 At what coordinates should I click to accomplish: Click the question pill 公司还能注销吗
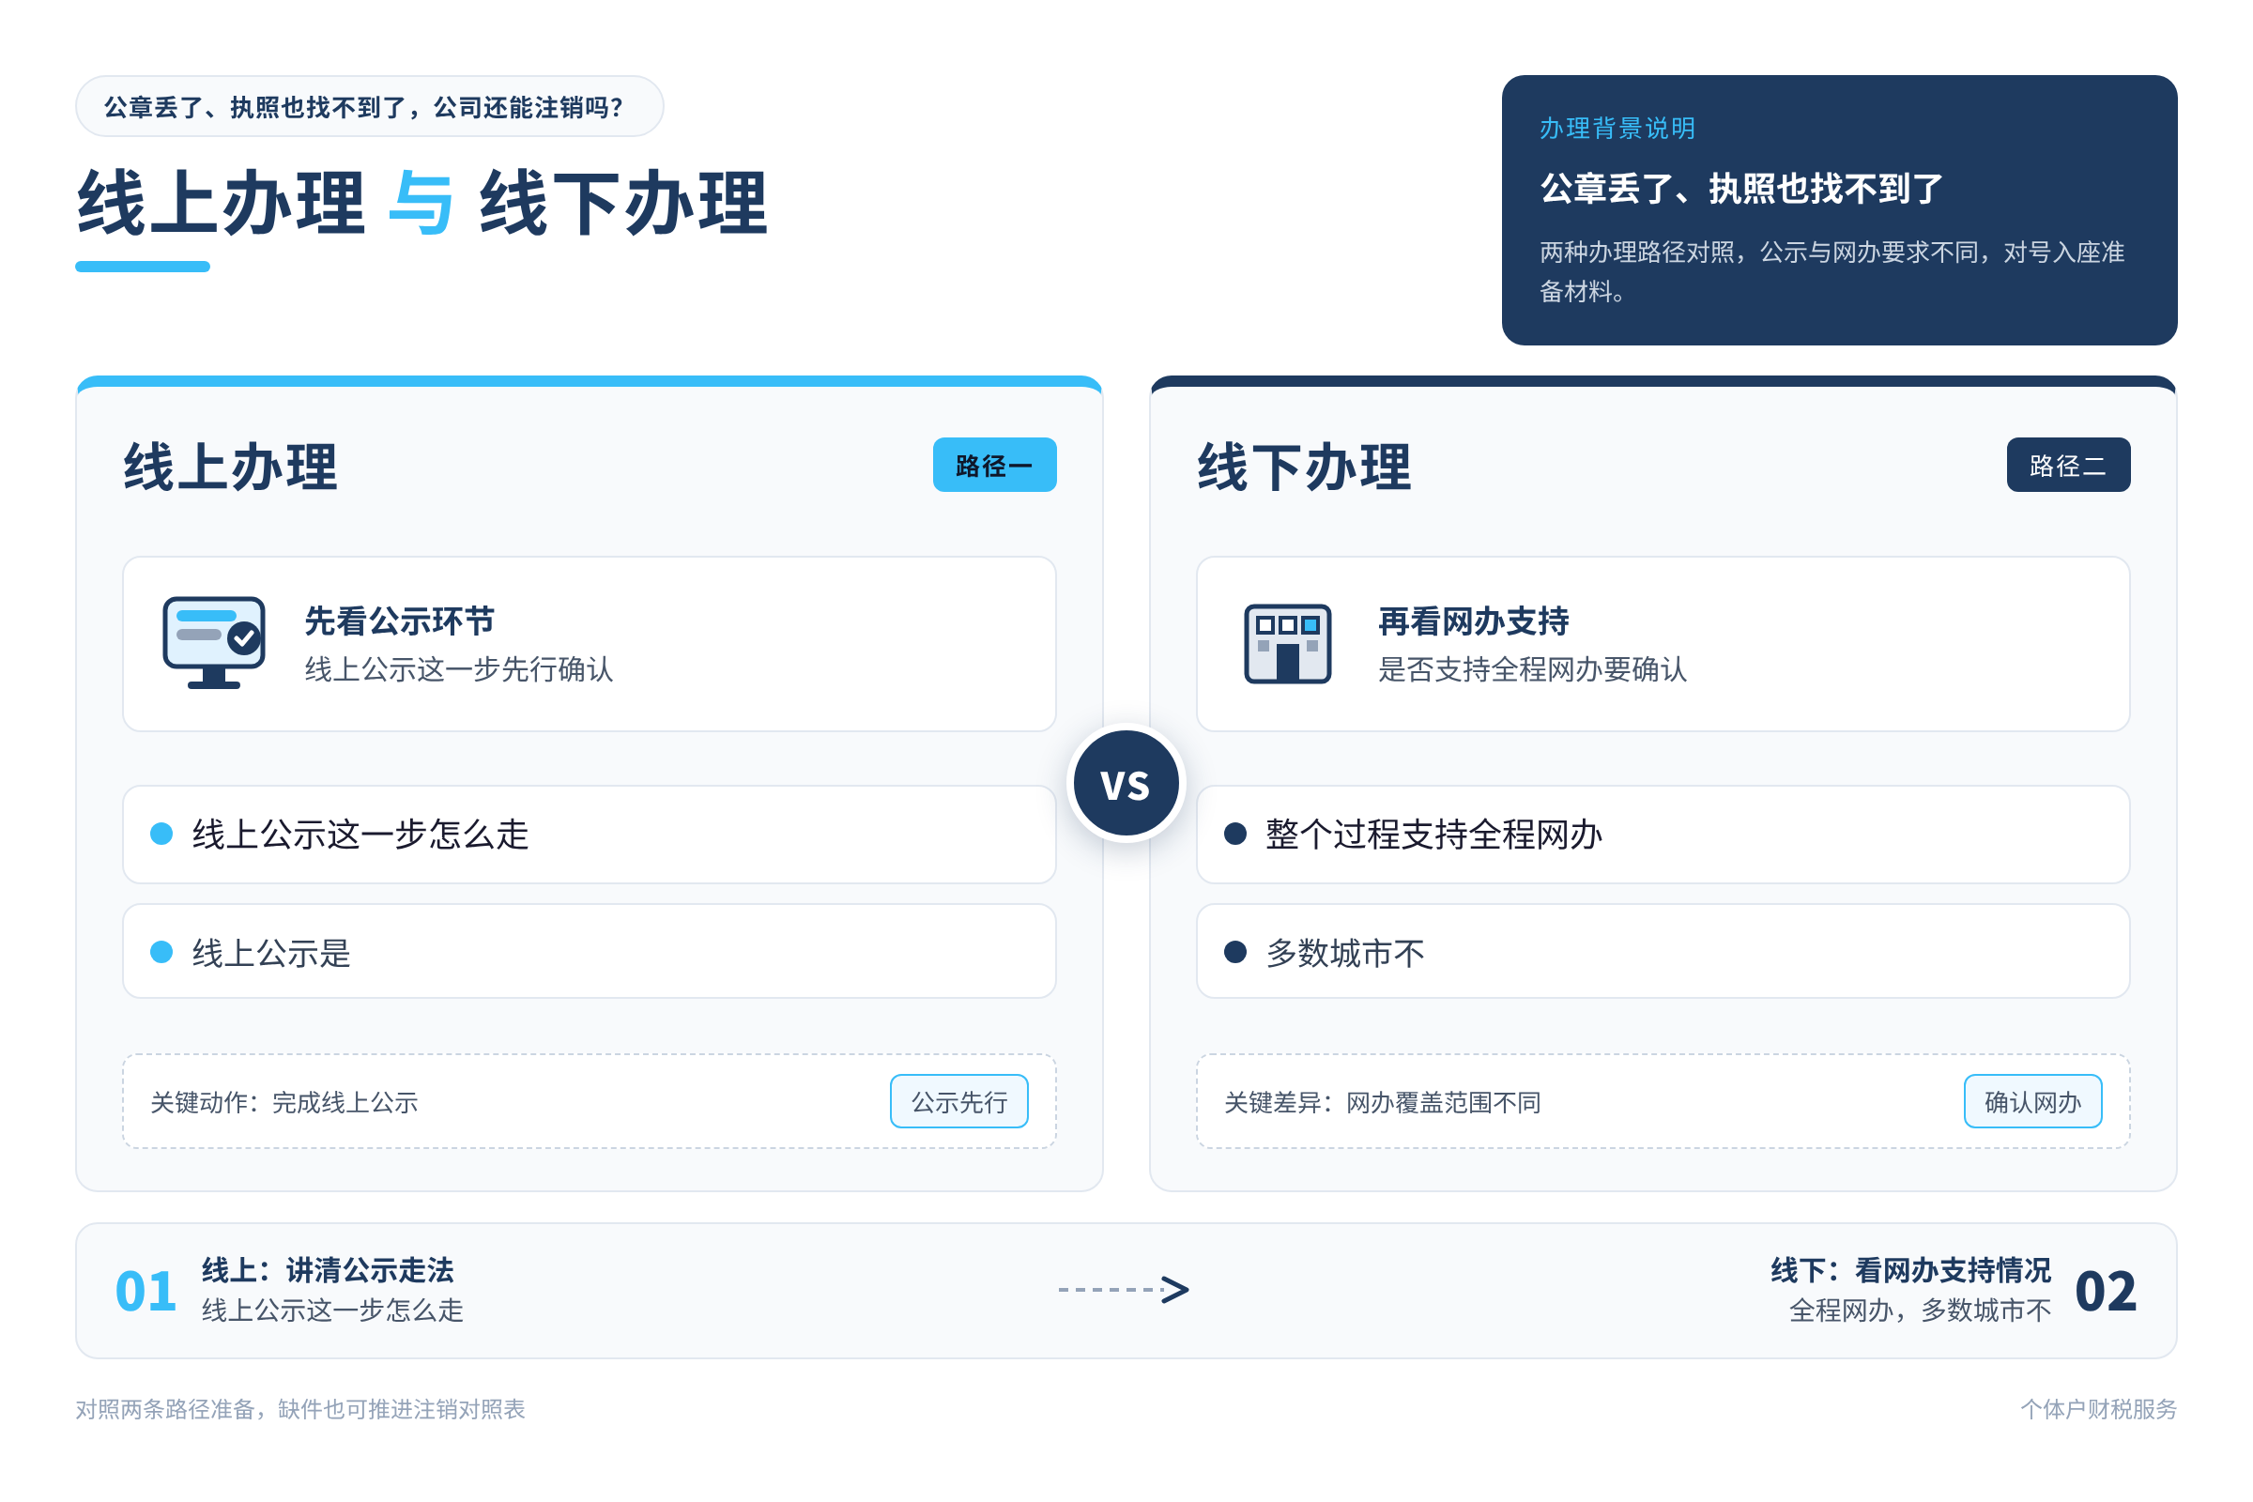coord(369,106)
